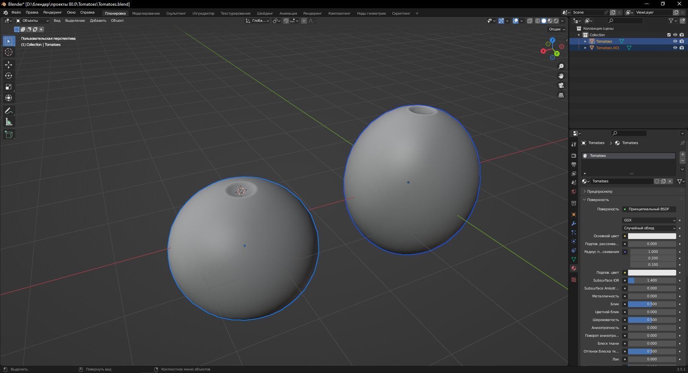Screen dimensions: 688x373
Task: Expand the Tomatoes.001 outliner row
Action: pos(585,48)
